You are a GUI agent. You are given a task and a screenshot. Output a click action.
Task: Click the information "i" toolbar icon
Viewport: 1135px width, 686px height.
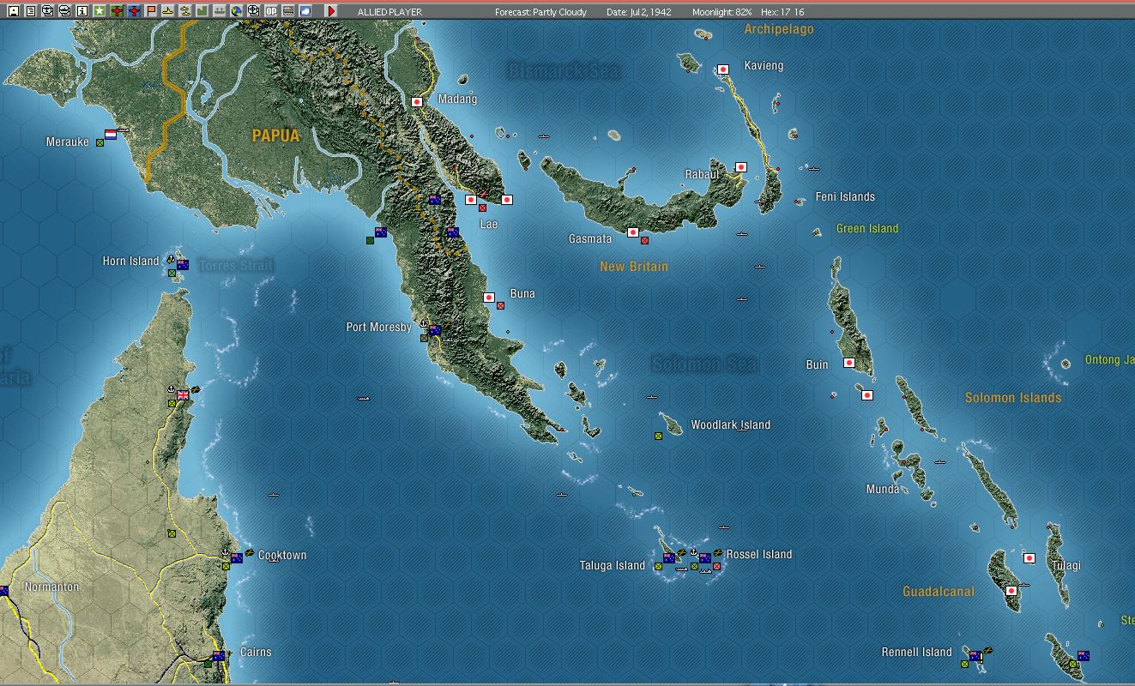[x=82, y=11]
